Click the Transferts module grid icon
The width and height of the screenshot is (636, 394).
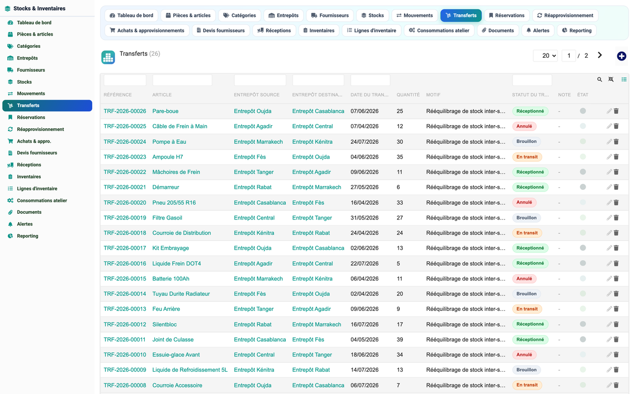coord(108,57)
